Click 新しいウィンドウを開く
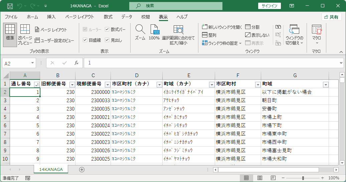 (222, 27)
